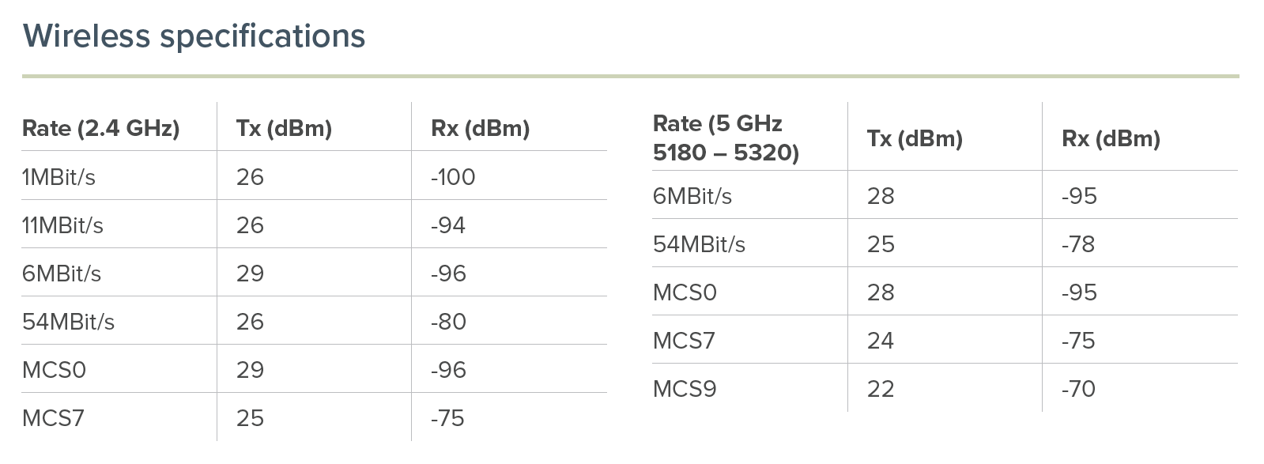
Task: Select the -70 Rx value
Action: click(1078, 389)
